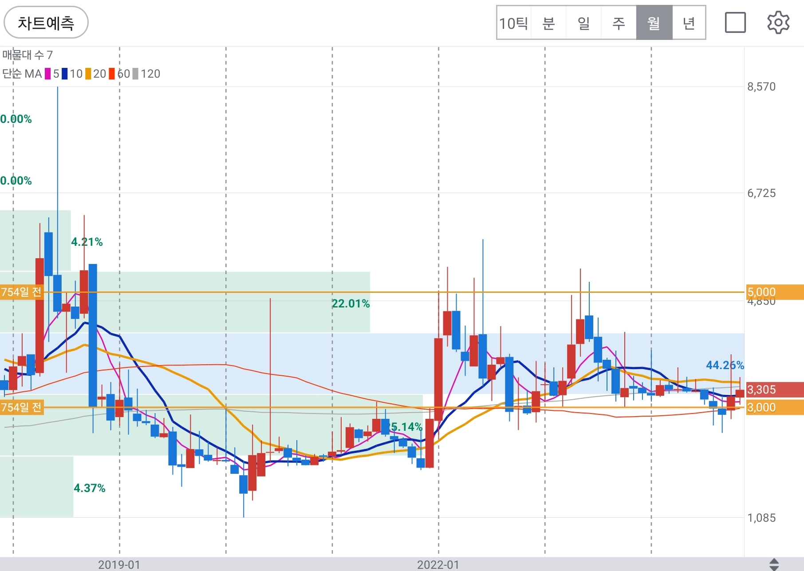
Task: Click the 6,725 price axis label
Action: [x=761, y=193]
